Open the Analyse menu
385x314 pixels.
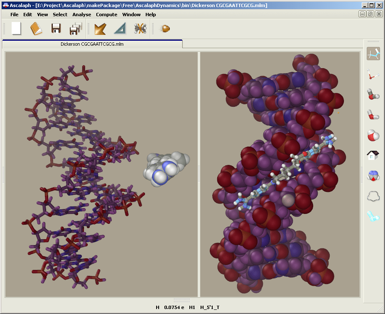82,15
